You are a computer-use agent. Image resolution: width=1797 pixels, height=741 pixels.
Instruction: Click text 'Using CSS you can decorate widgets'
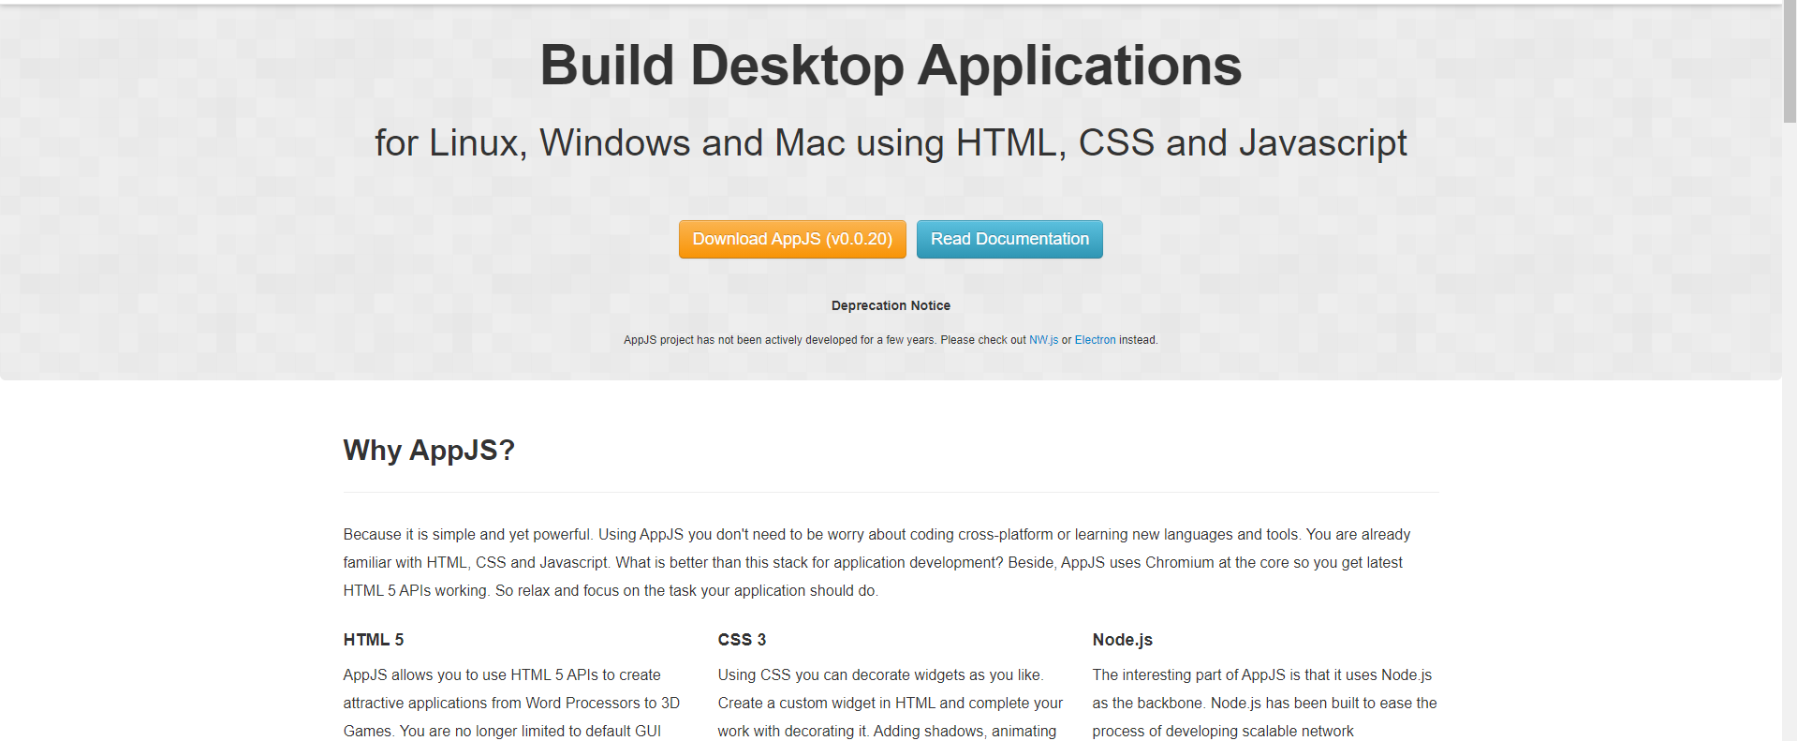pyautogui.click(x=880, y=674)
